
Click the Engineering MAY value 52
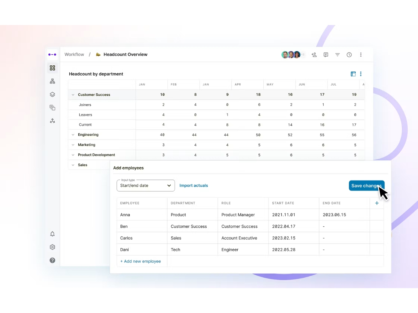[x=290, y=135]
